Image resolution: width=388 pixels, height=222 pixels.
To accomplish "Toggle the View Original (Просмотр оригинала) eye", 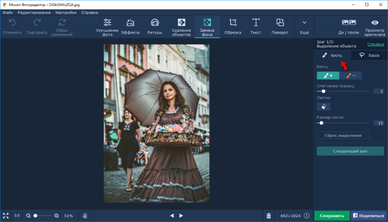I will pos(375,26).
